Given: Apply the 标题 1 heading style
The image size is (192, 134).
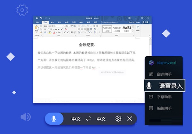Looking at the screenshot, I should click(127, 29).
